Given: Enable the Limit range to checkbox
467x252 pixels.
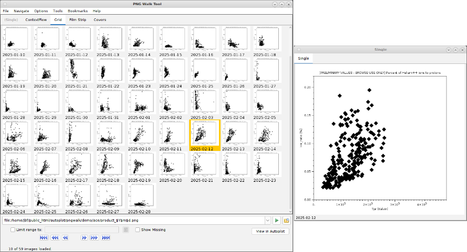Looking at the screenshot, I should pos(13,229).
